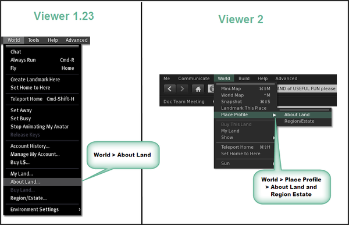Click the location bar reading USEFUL FUN please
The width and height of the screenshot is (349, 225).
[x=307, y=88]
